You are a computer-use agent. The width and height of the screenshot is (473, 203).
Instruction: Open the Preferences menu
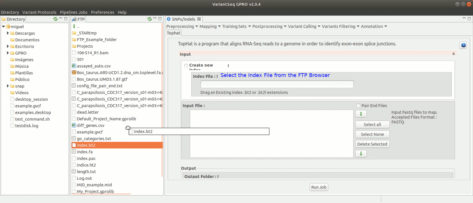[x=102, y=12]
